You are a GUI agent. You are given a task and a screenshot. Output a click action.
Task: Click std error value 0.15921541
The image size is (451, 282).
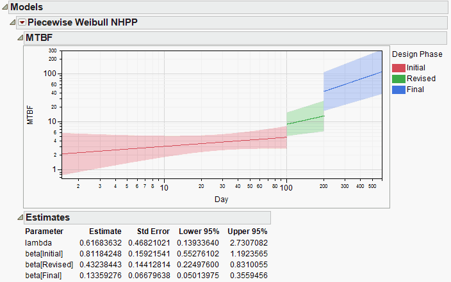tap(149, 254)
